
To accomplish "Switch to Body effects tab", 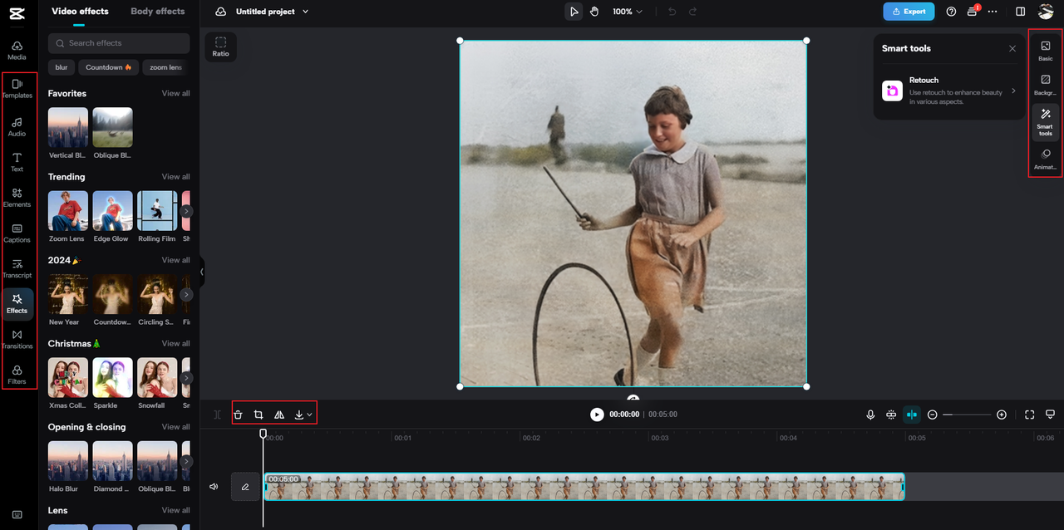I will [x=158, y=12].
